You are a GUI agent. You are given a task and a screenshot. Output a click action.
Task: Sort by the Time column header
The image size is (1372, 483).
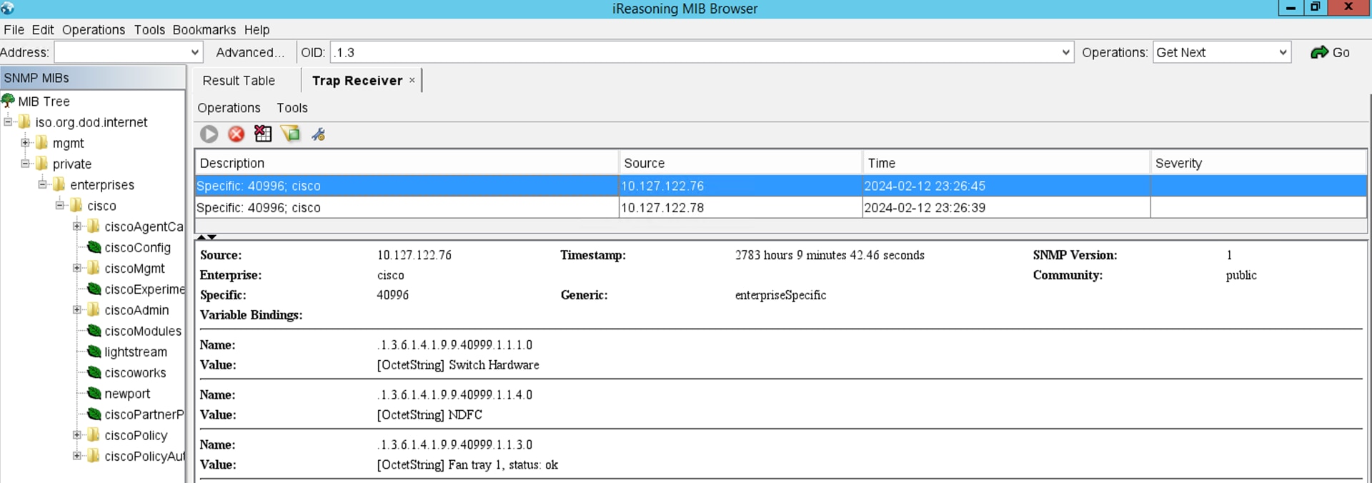(x=1007, y=163)
